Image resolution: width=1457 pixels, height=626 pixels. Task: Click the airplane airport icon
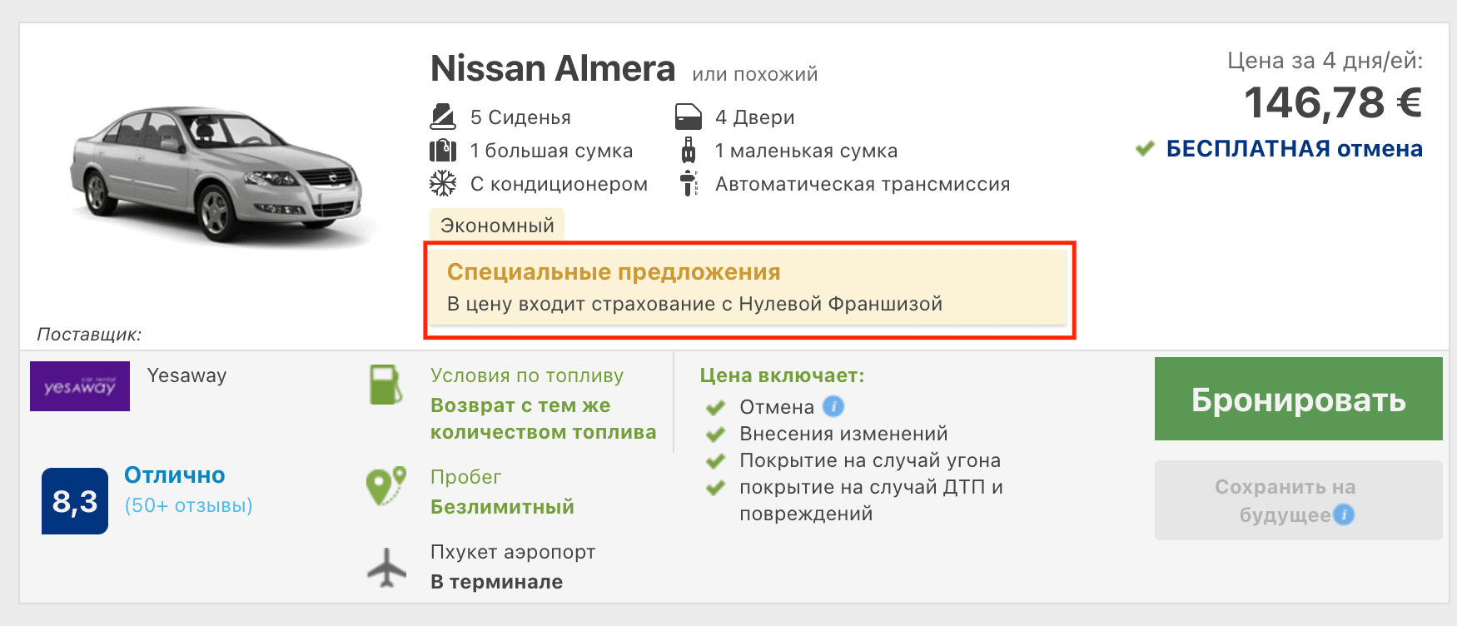(x=386, y=568)
